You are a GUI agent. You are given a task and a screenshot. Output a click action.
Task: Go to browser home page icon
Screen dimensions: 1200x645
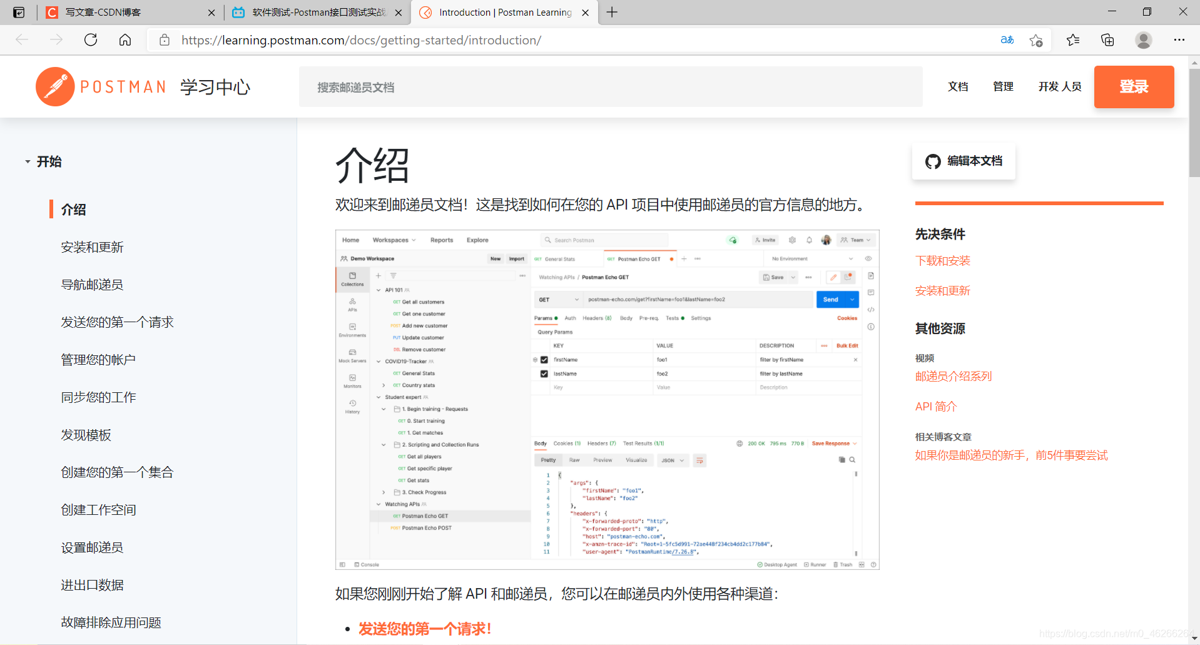125,40
